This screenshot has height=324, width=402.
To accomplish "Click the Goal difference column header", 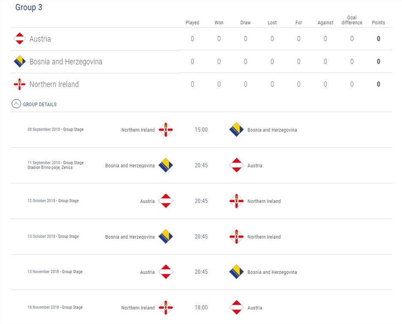I will coord(352,20).
